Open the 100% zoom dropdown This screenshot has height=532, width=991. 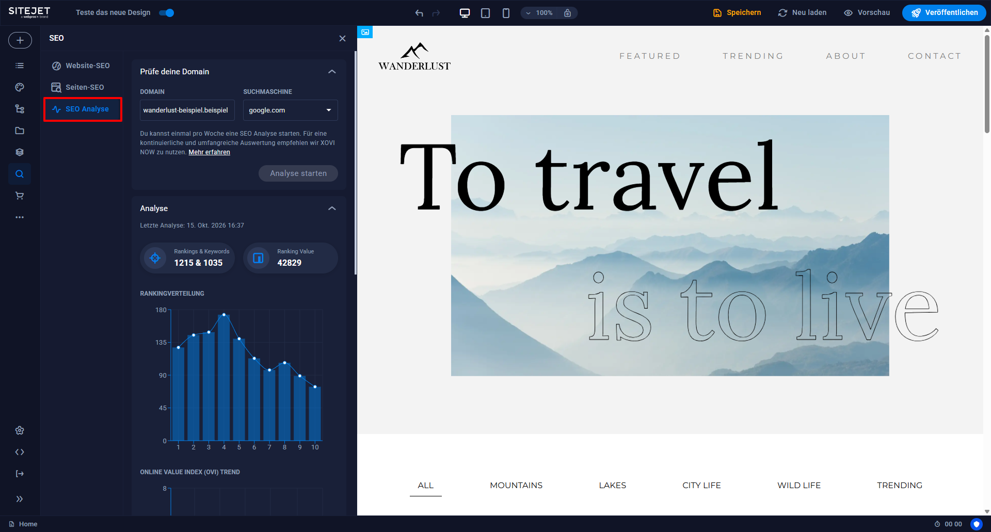coord(539,13)
